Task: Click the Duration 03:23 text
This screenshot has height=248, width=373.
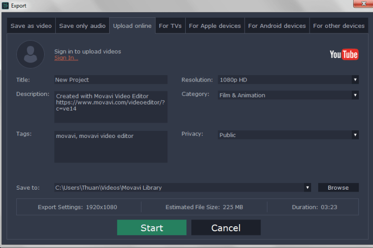Action: point(315,207)
